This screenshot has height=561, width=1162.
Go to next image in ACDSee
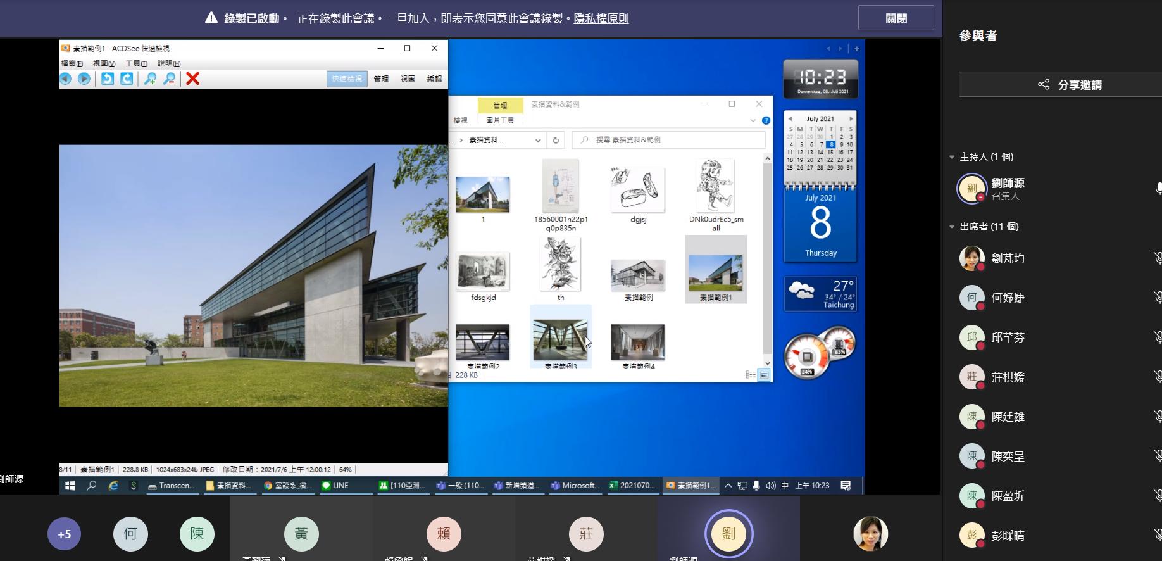tap(84, 79)
